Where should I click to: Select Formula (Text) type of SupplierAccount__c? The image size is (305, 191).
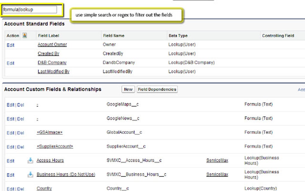coord(259,146)
